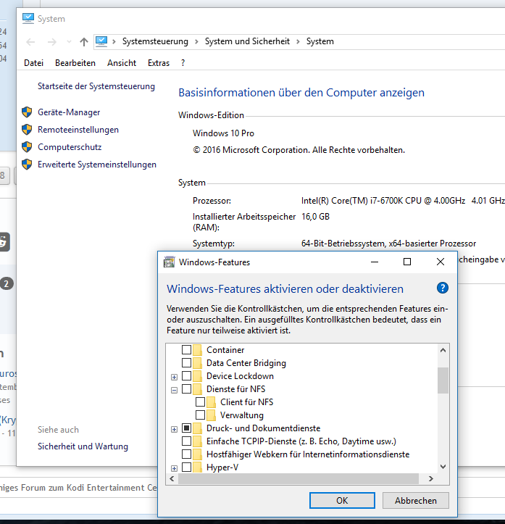Open help via blue question mark icon

(x=443, y=288)
